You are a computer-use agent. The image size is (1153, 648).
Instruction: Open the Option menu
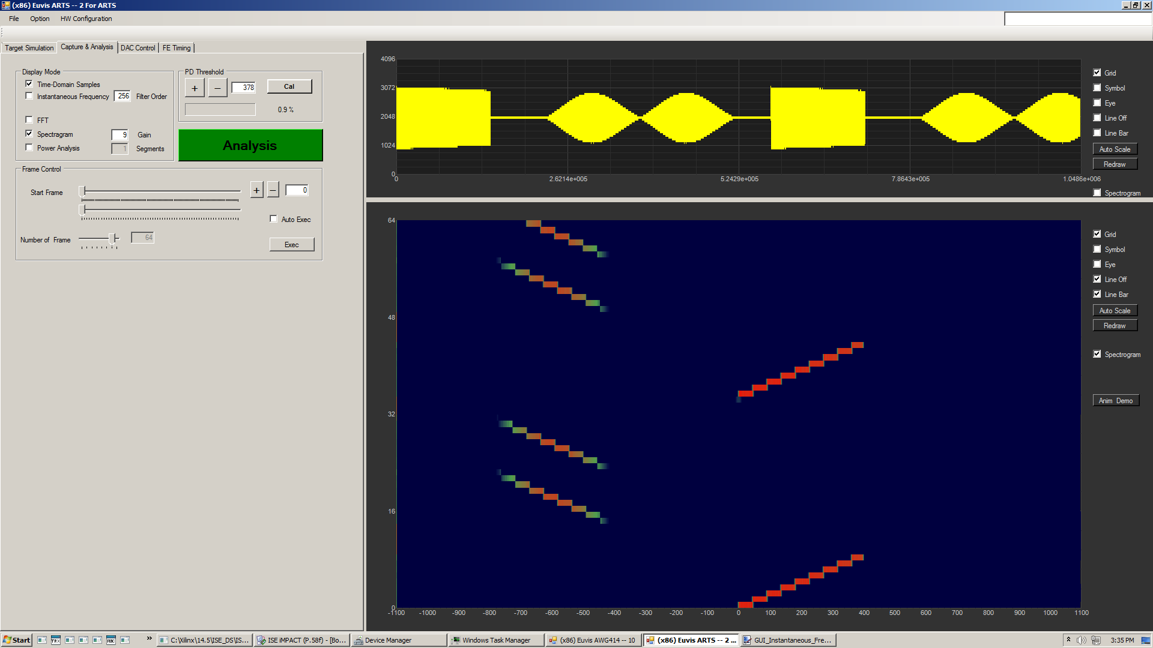(x=40, y=19)
